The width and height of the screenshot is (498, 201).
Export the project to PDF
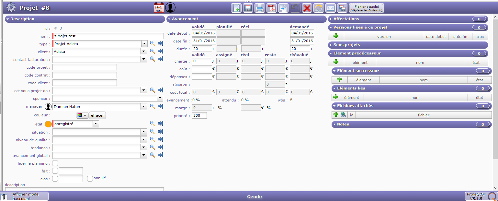click(x=272, y=8)
